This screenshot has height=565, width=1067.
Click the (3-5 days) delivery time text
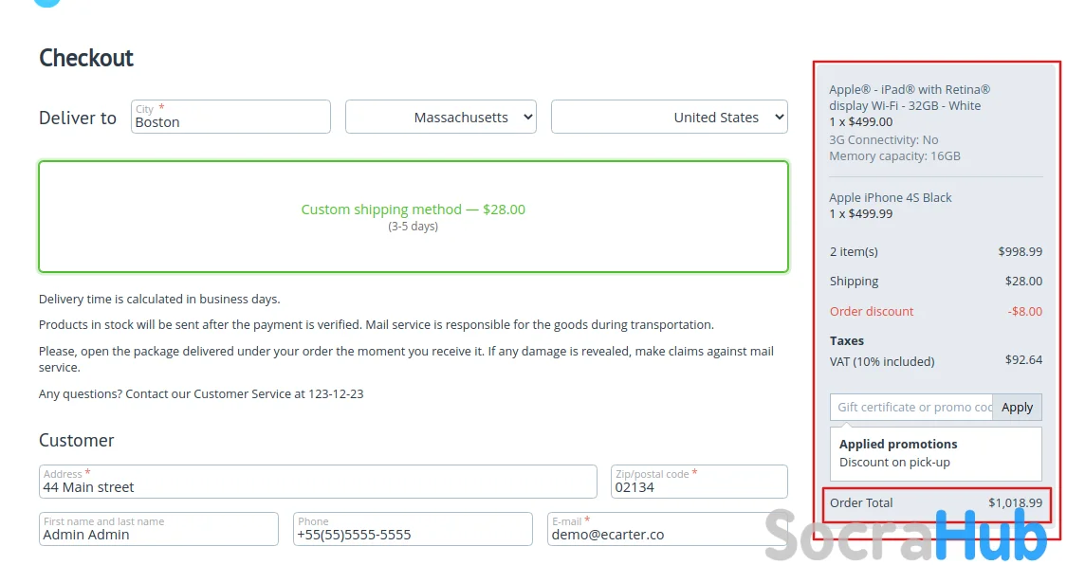(x=414, y=227)
